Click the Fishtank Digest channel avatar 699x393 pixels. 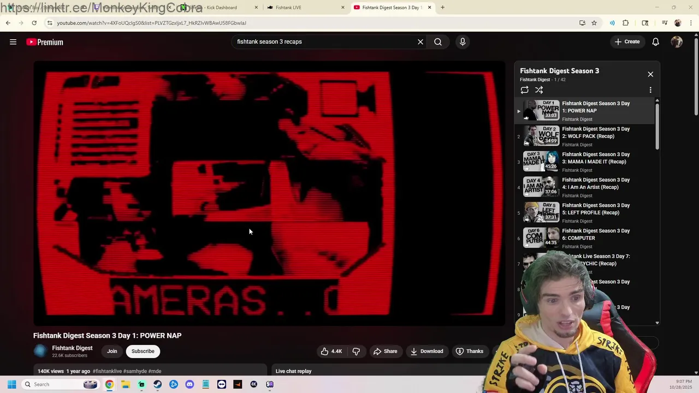40,351
